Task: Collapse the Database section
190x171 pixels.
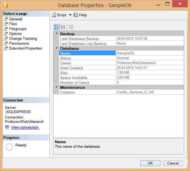Action: pyautogui.click(x=56, y=49)
